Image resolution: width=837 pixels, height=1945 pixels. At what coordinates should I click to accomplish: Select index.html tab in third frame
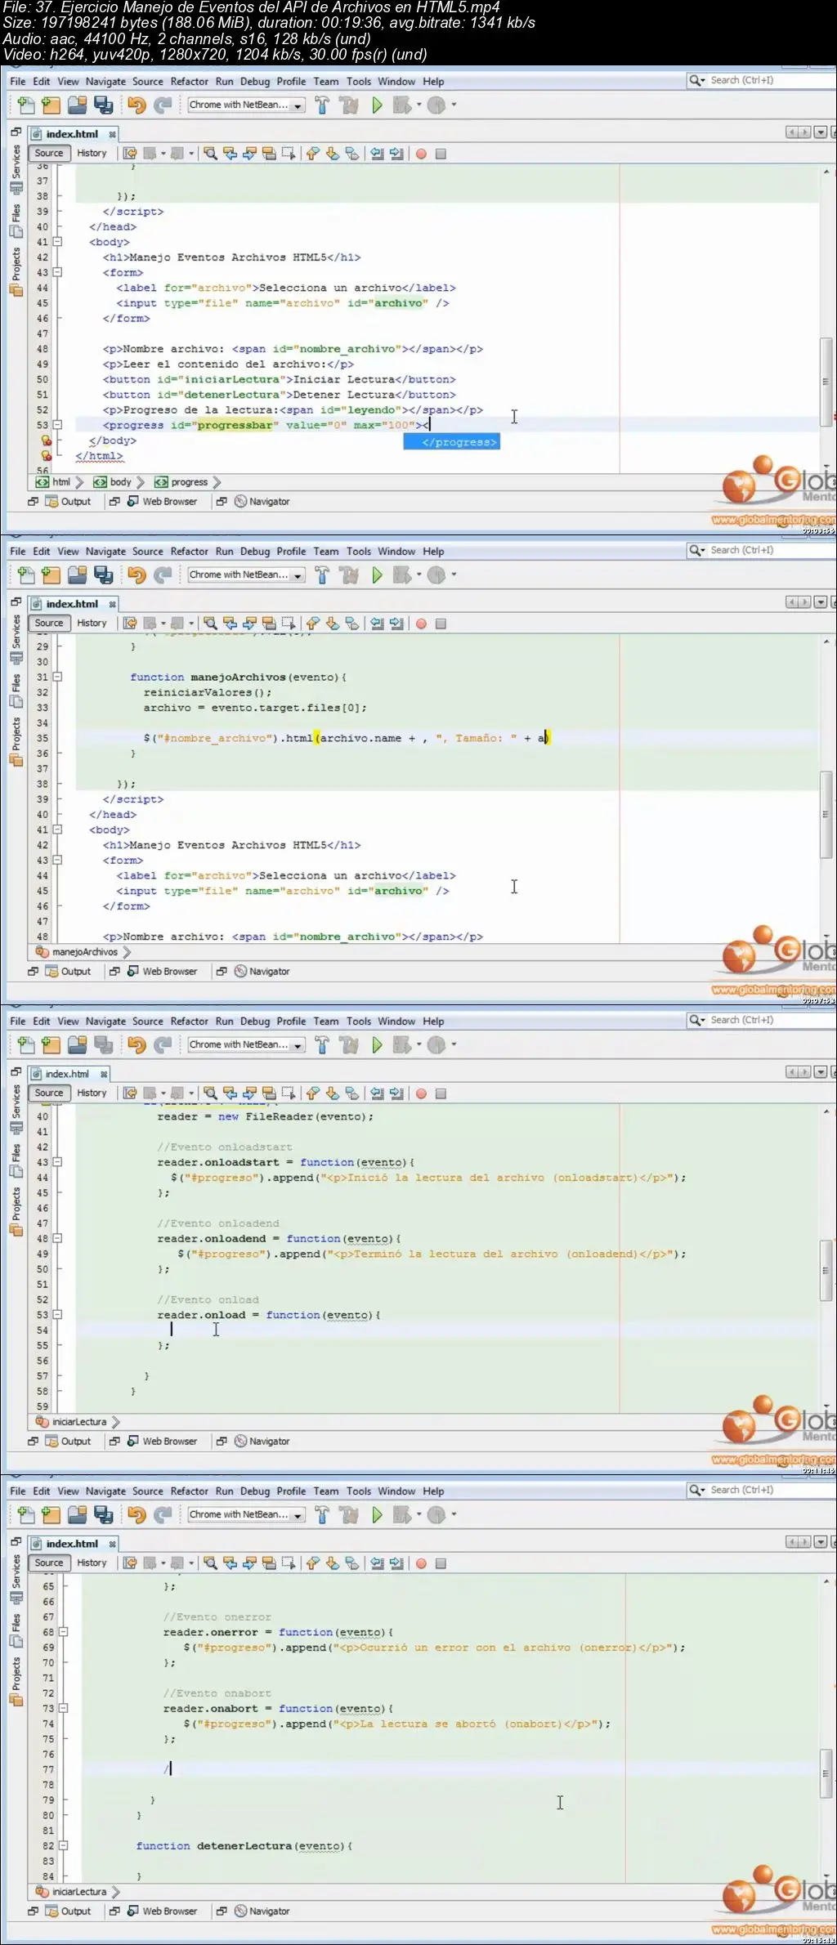66,1074
